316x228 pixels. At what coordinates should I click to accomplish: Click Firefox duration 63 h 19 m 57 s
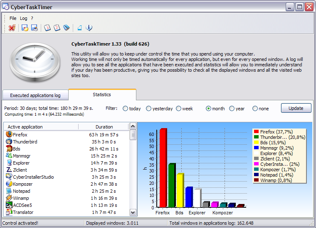click(104, 135)
